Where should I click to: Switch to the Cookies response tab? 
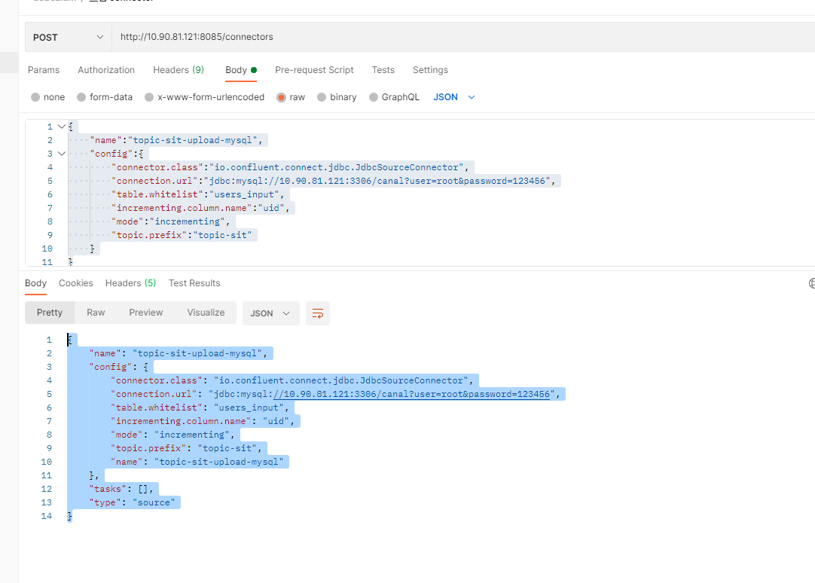(x=75, y=283)
